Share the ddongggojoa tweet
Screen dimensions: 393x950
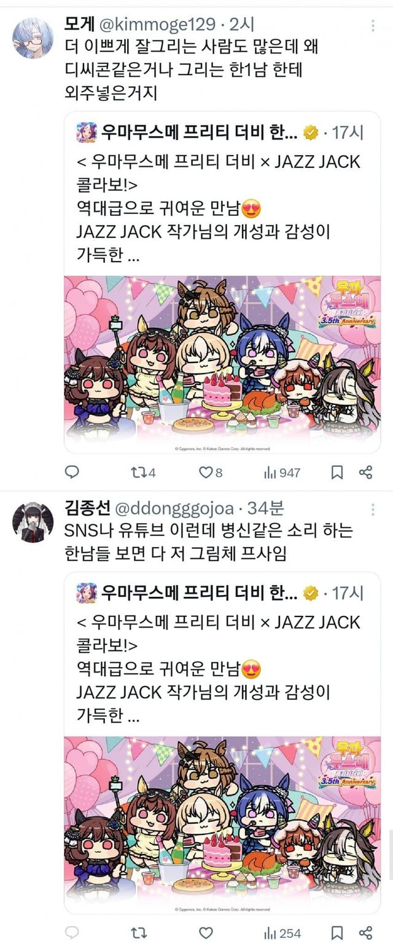[x=365, y=933]
